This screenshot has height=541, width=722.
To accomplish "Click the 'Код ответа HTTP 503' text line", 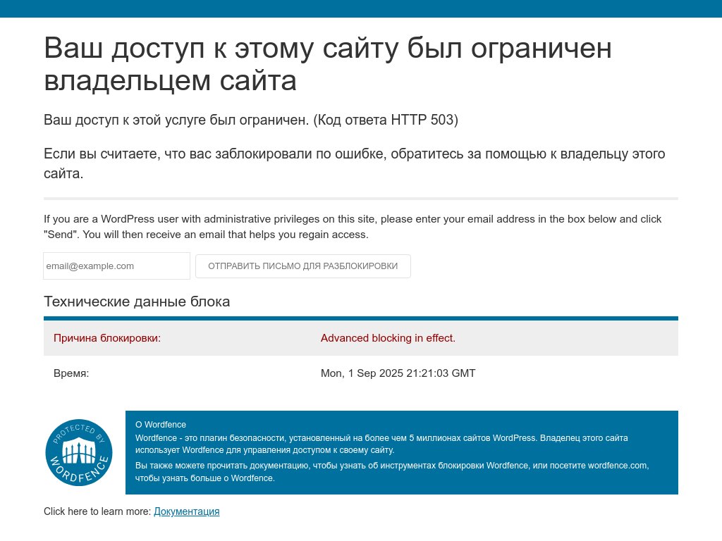I will [x=251, y=120].
